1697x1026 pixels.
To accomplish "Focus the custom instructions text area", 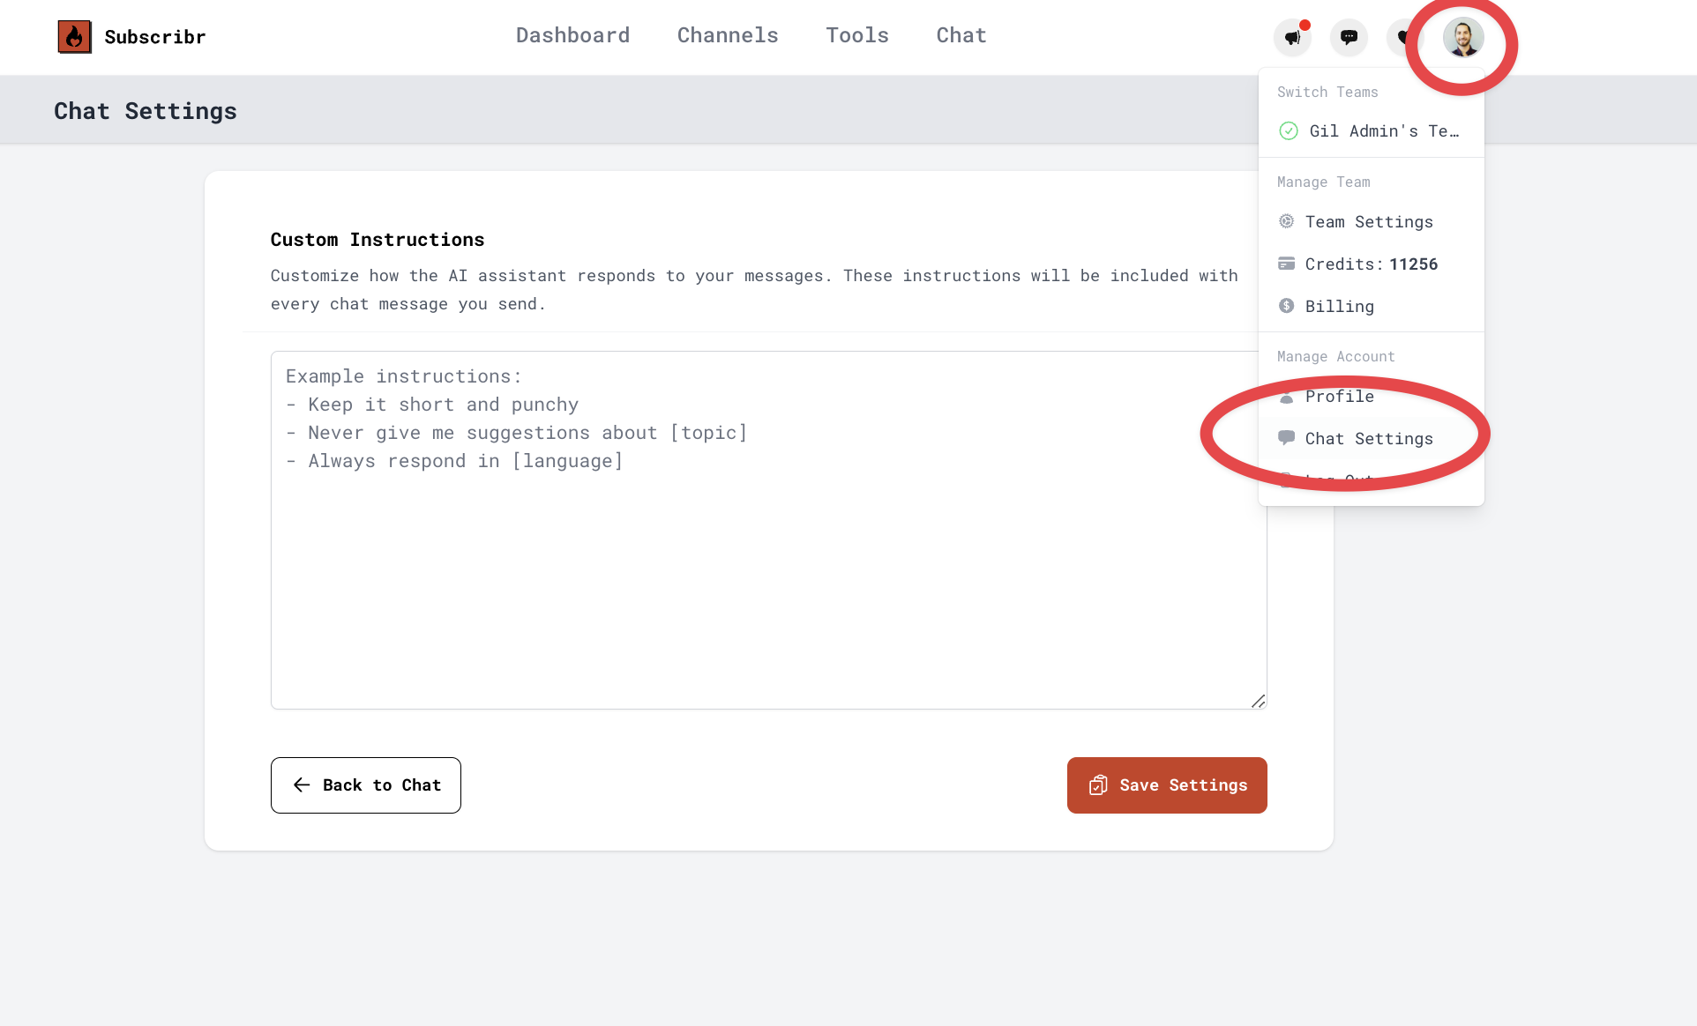I will [x=769, y=530].
